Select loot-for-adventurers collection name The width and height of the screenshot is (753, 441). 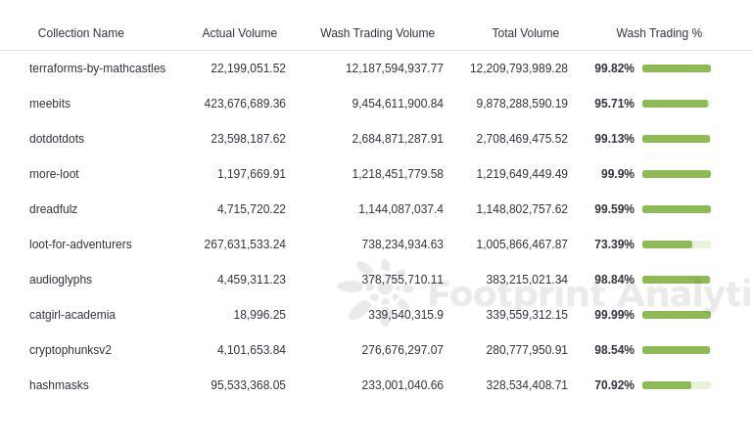pyautogui.click(x=80, y=244)
